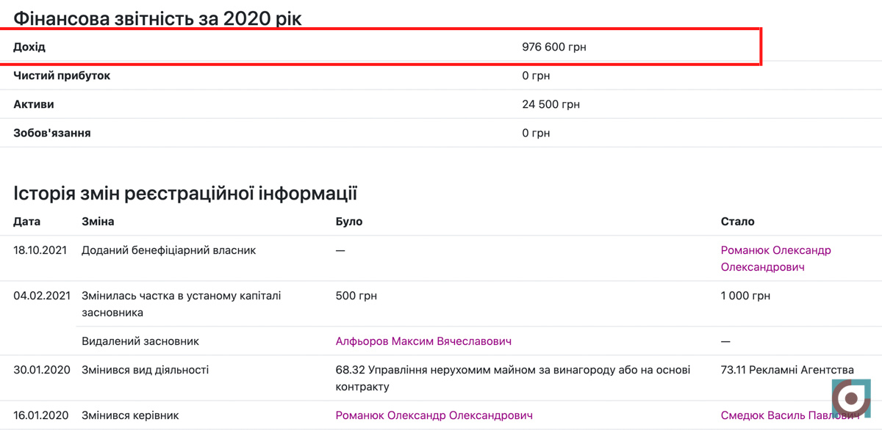Click the Дохід row label

click(x=29, y=47)
